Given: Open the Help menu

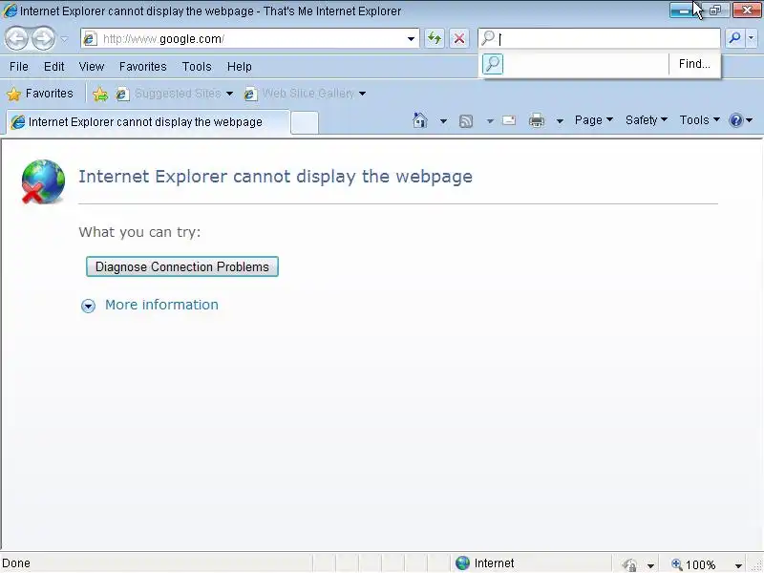Looking at the screenshot, I should [x=240, y=67].
